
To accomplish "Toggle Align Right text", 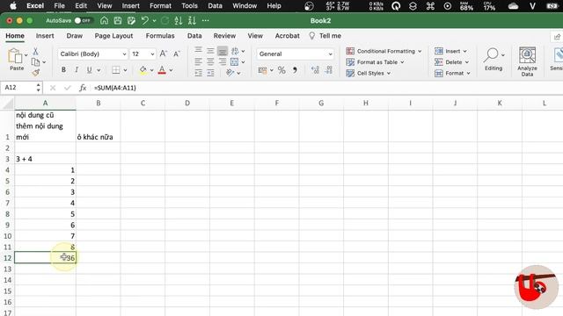I will (x=223, y=62).
